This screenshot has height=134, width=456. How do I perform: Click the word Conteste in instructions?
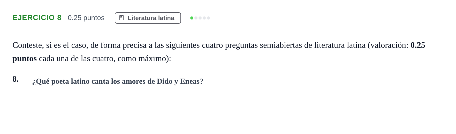click(28, 45)
